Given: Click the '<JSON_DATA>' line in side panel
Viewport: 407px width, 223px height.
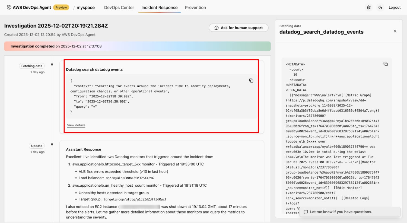Looking at the screenshot, I should point(296,90).
